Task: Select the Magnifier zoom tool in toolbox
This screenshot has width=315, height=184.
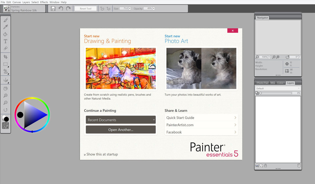Action: coord(6,96)
